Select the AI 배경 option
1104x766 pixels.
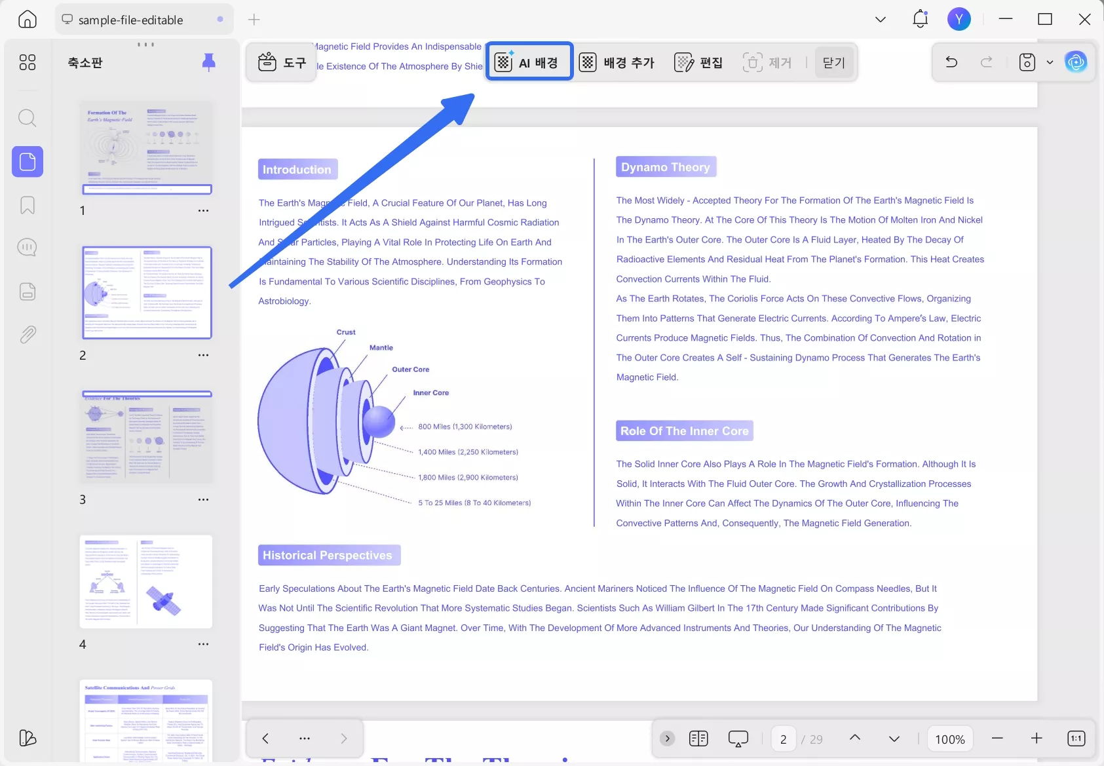[x=529, y=62]
